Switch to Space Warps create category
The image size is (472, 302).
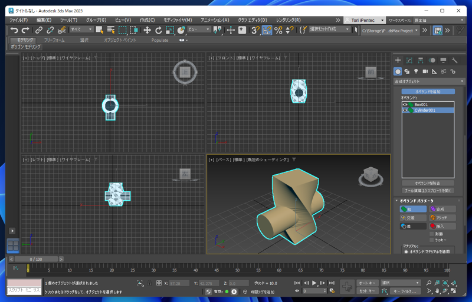coord(444,71)
